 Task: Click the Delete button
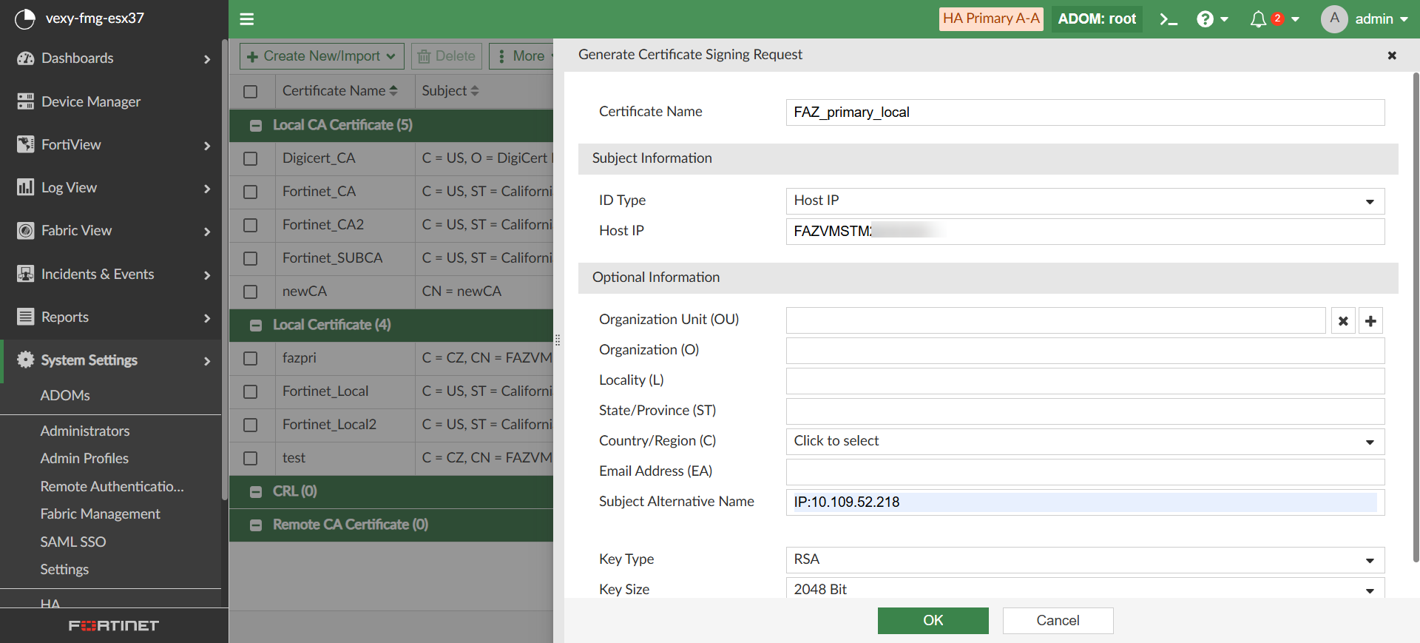tap(447, 56)
